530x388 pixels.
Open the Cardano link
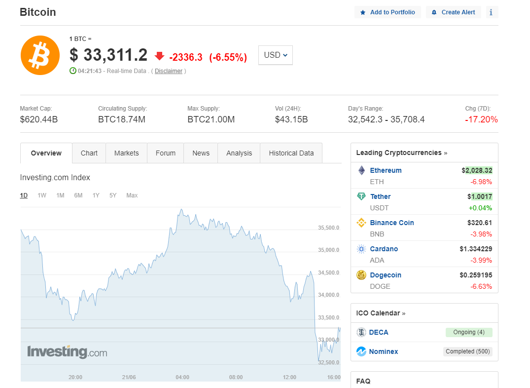click(x=384, y=249)
